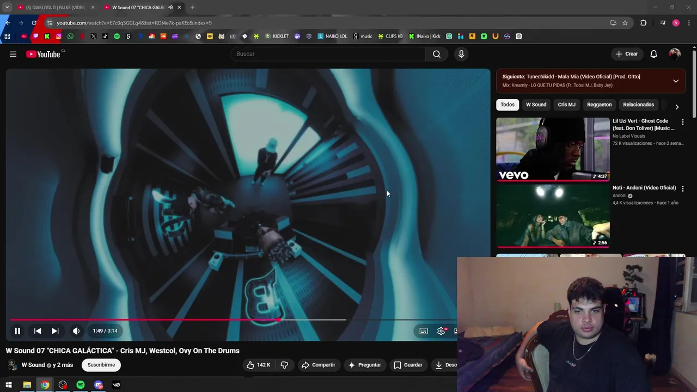Open the Windows Start menu
697x392 pixels.
point(9,385)
